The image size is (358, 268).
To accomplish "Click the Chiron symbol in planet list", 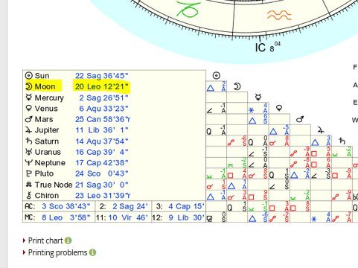I will [29, 195].
